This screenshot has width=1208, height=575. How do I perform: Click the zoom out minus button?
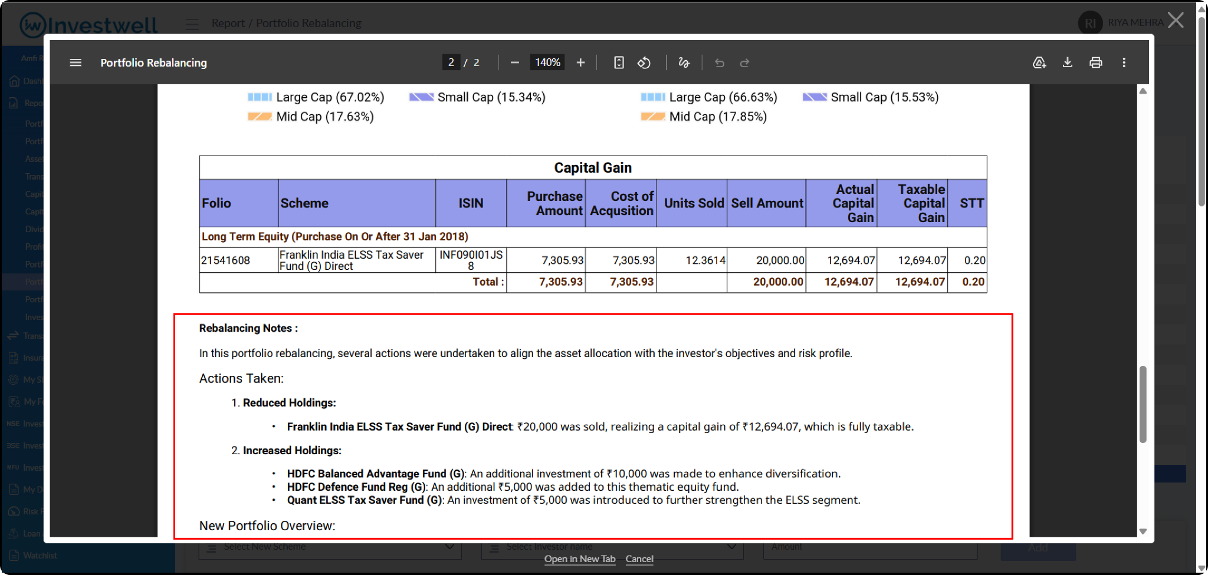click(x=515, y=62)
